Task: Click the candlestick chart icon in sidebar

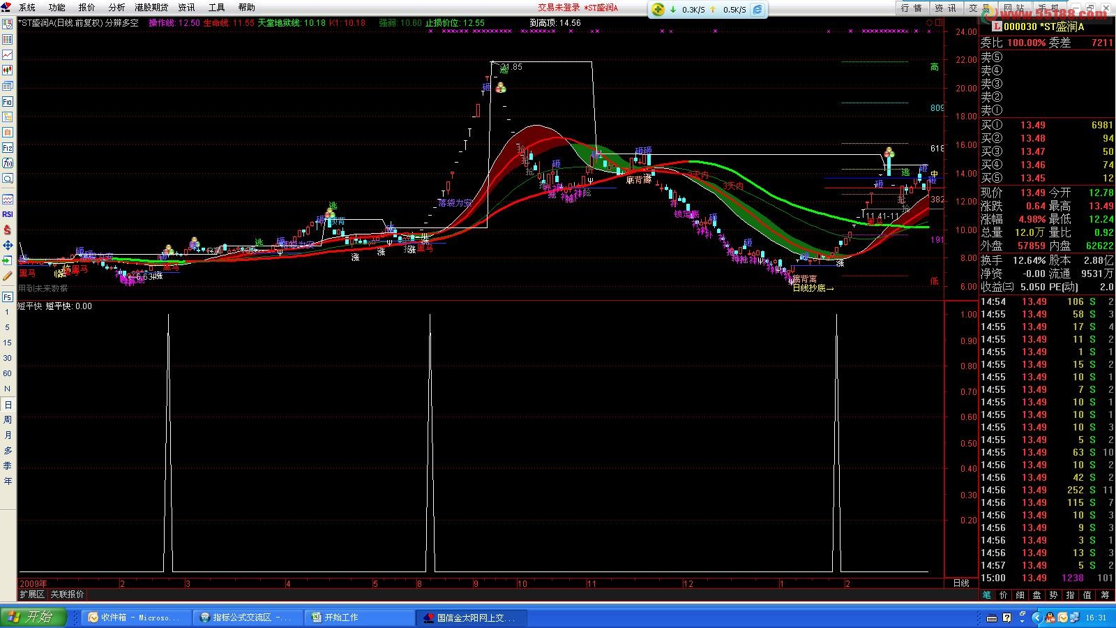Action: (8, 70)
